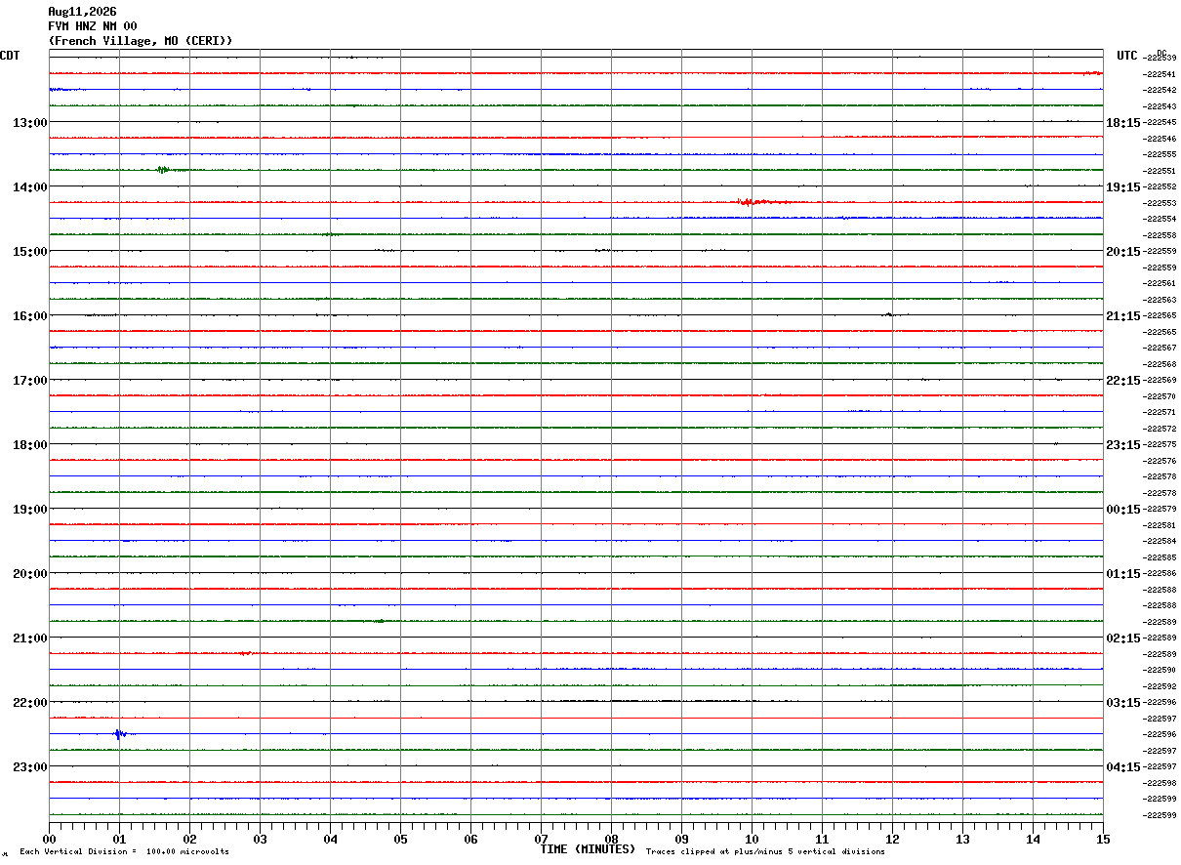
Task: Click the 23:00 CDT time label
Action: coord(29,766)
